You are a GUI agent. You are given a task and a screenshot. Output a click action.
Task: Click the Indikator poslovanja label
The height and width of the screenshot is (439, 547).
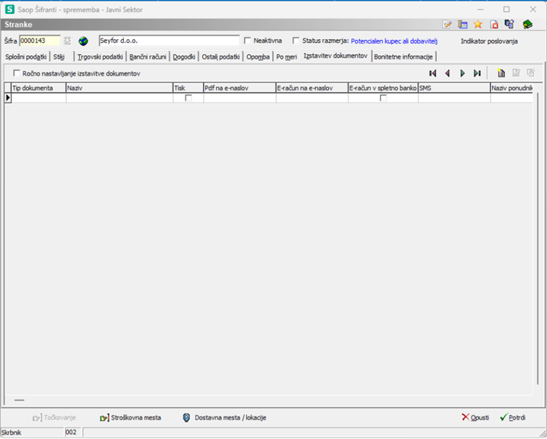489,41
